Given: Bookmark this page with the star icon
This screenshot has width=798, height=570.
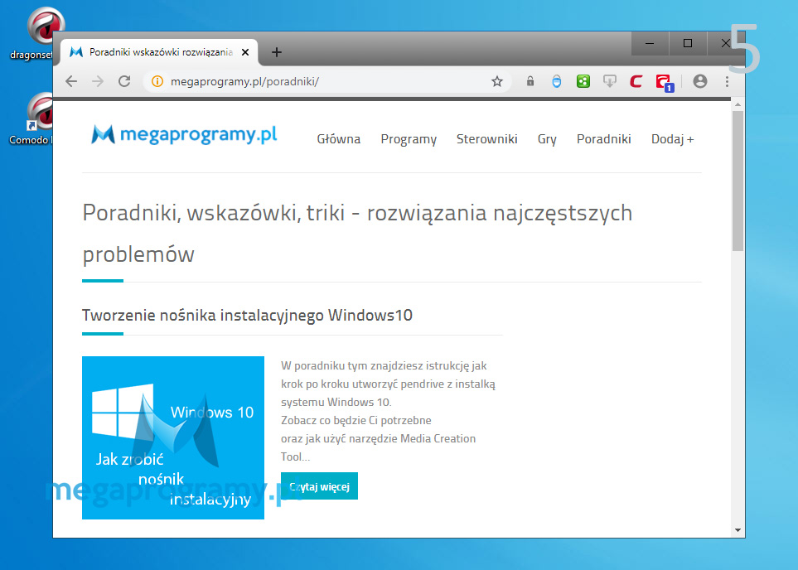Looking at the screenshot, I should tap(496, 81).
